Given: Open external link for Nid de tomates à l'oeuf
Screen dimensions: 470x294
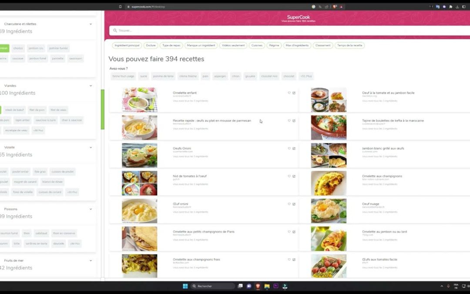Looking at the screenshot, I should point(294,176).
